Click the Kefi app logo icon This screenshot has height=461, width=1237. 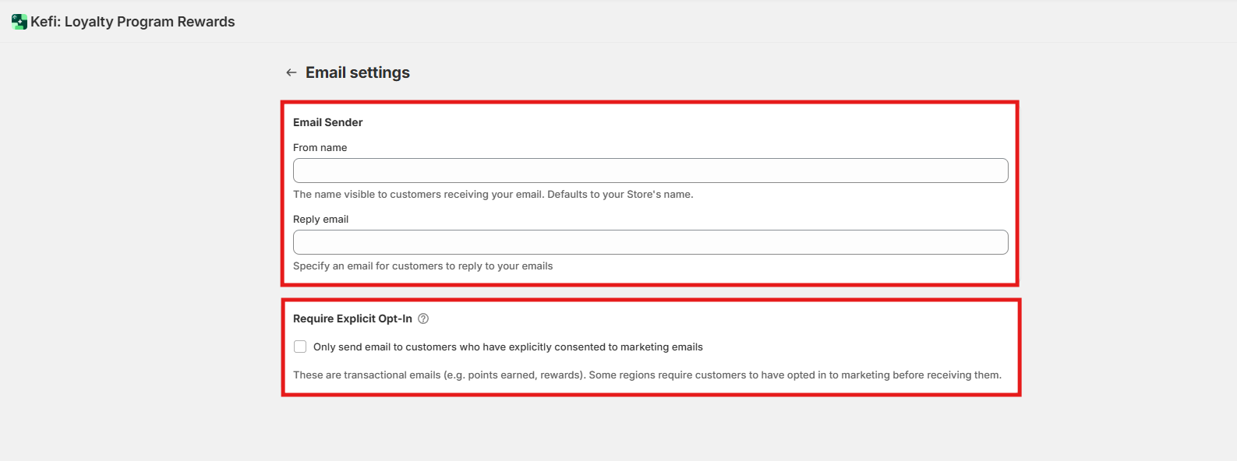[x=19, y=22]
